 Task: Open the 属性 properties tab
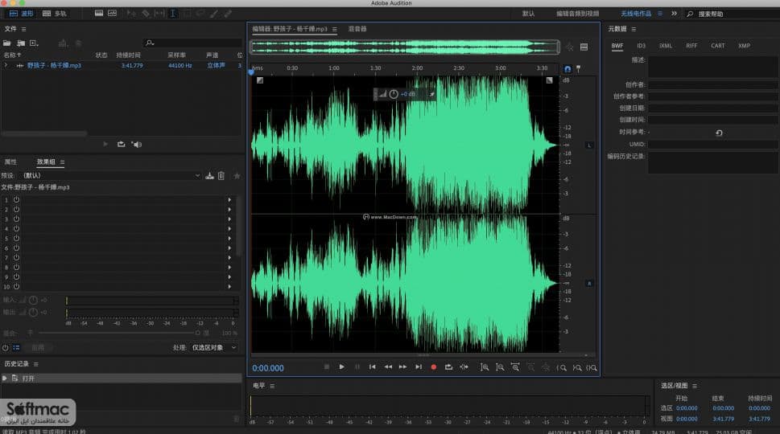coord(10,162)
